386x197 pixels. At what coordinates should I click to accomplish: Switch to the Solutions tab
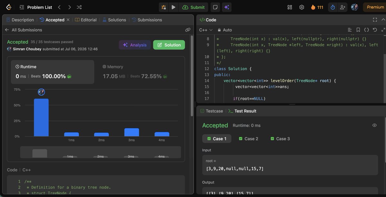[x=114, y=20]
